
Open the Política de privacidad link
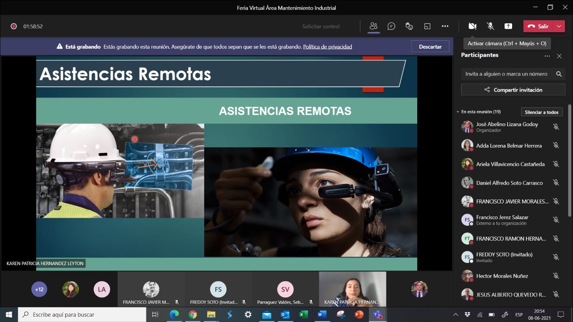(328, 47)
